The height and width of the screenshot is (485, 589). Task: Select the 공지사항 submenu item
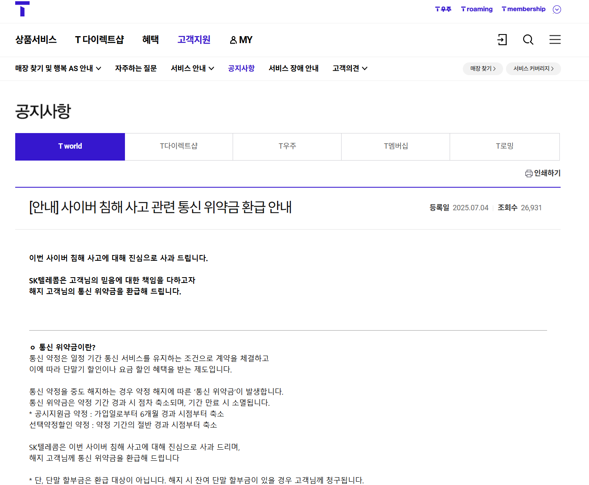click(x=241, y=68)
